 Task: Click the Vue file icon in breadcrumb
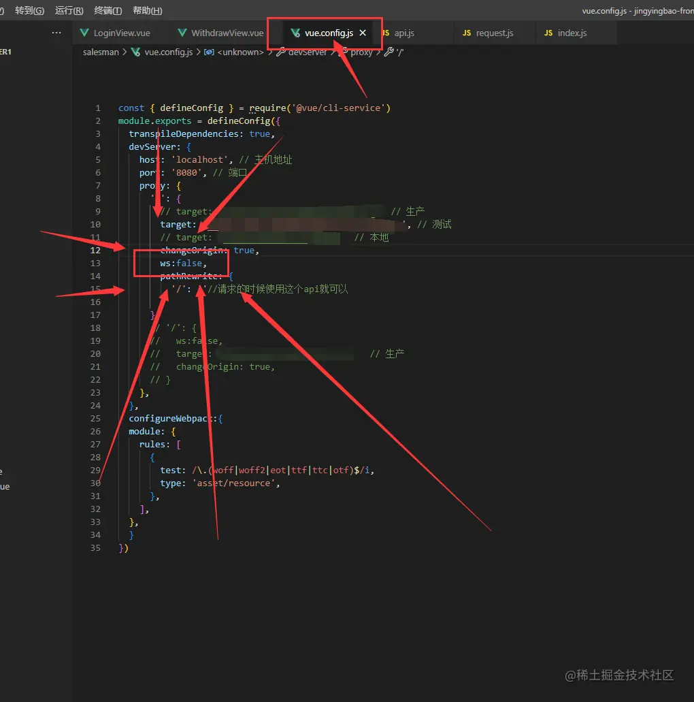coord(135,52)
